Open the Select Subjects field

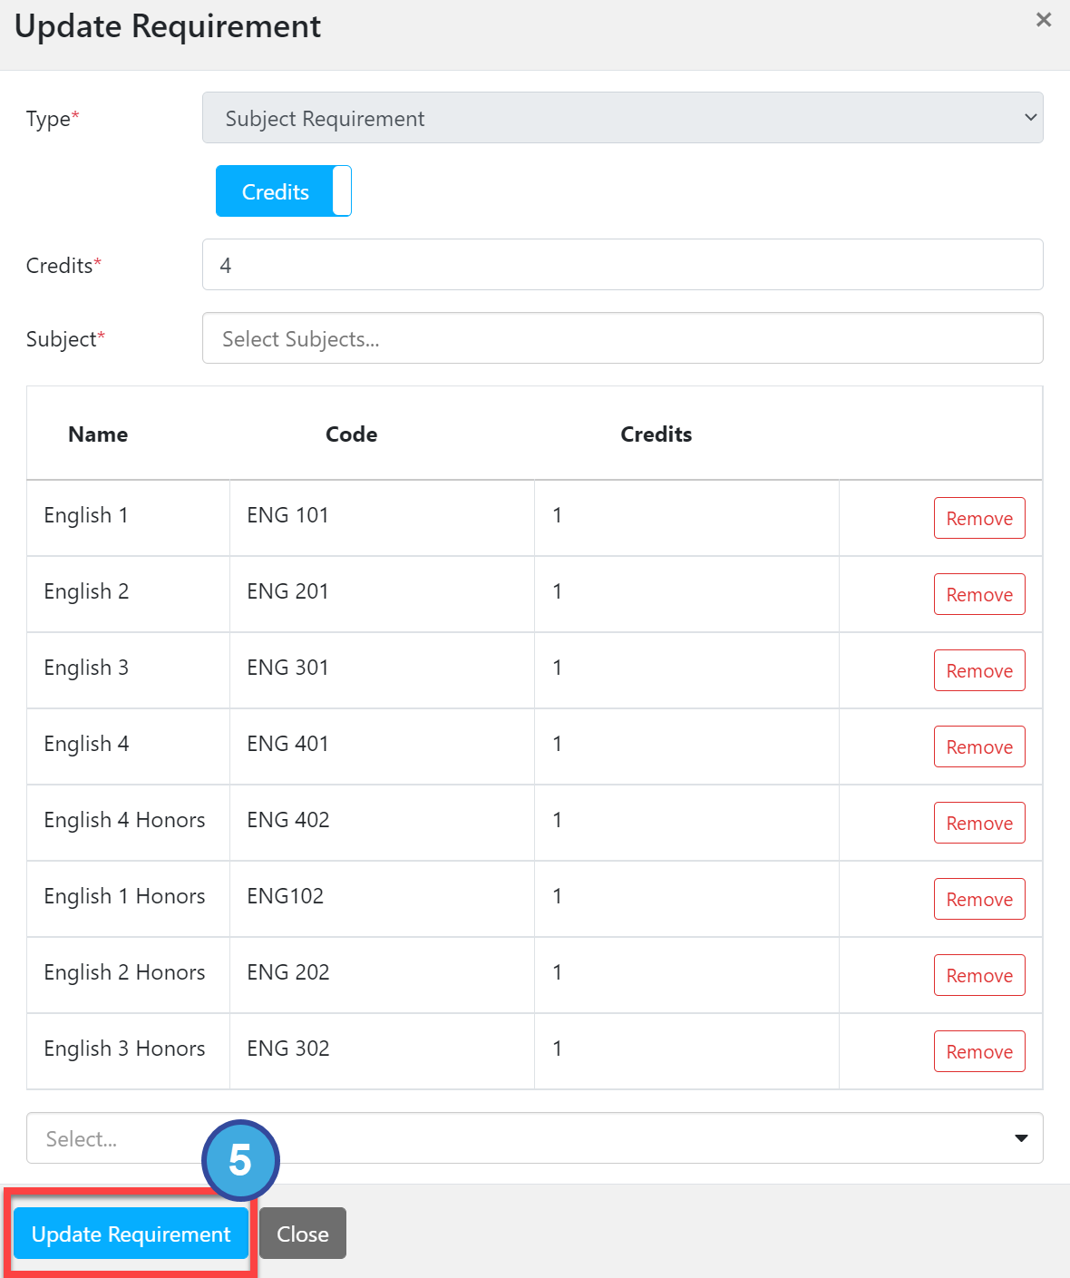click(622, 338)
